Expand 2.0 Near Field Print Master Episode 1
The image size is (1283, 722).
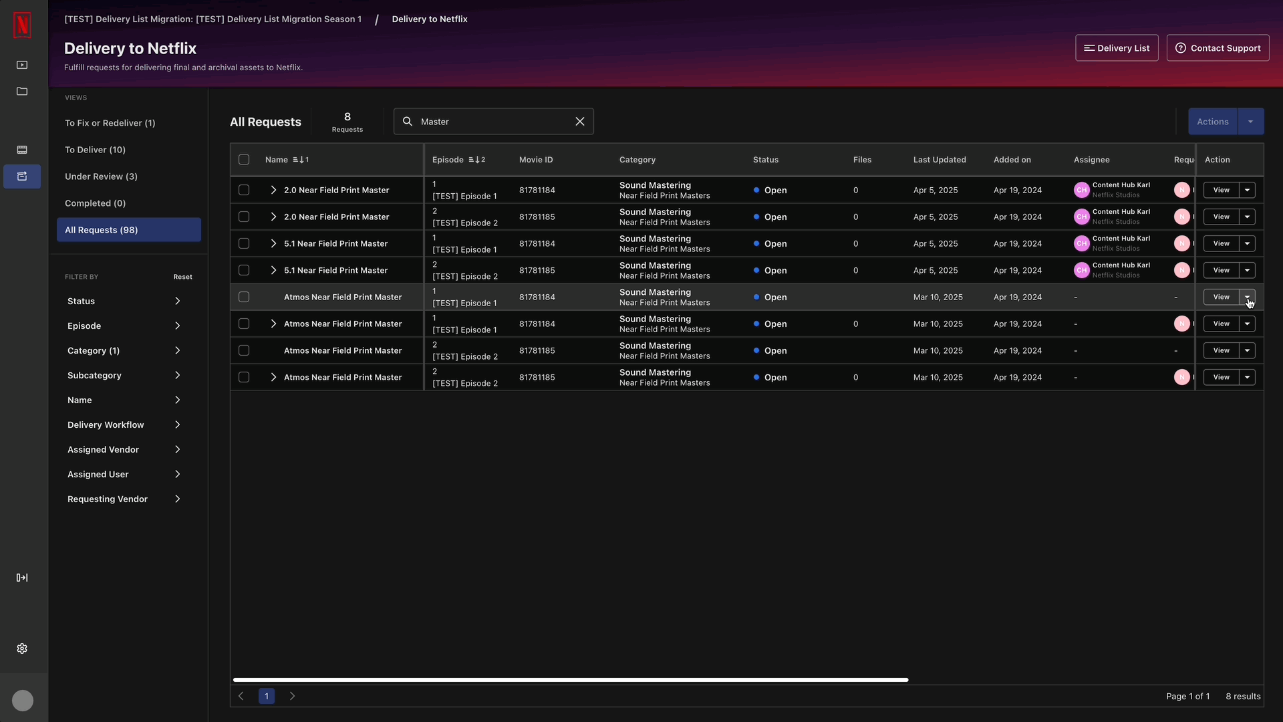coord(273,190)
